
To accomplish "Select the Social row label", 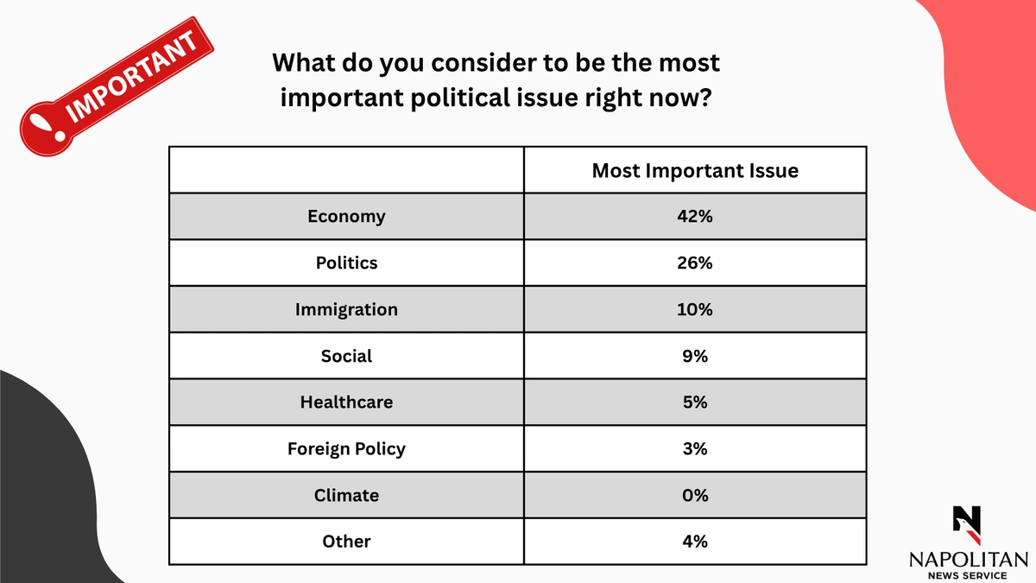I will (346, 355).
